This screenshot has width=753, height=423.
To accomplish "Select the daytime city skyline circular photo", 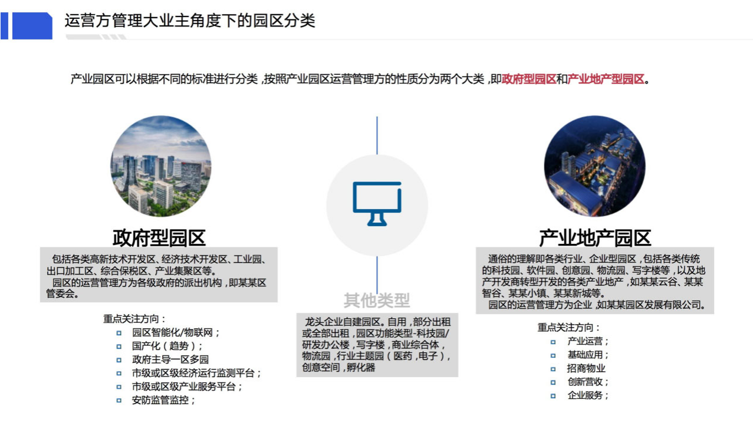I will 160,166.
